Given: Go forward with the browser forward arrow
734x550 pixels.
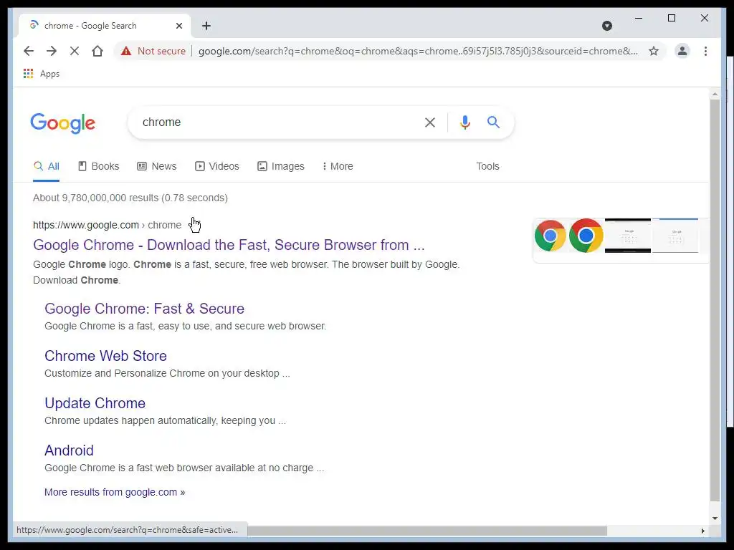Looking at the screenshot, I should (x=52, y=51).
